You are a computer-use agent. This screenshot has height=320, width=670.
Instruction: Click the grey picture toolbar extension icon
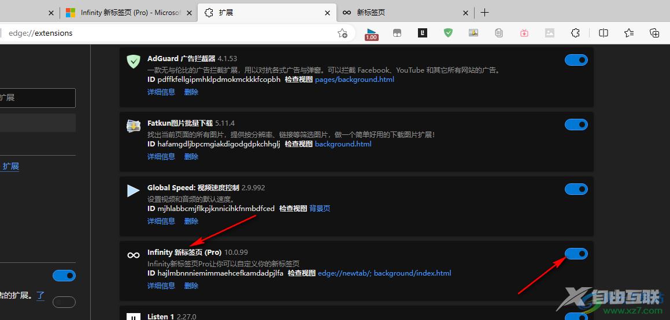[x=550, y=33]
